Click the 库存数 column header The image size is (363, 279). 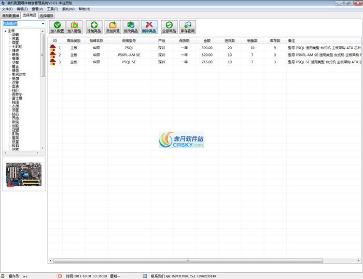(275, 41)
